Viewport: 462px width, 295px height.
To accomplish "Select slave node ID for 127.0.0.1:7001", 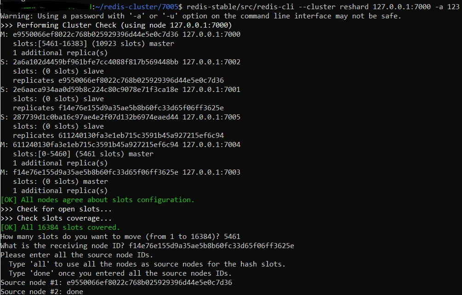I will [x=96, y=90].
